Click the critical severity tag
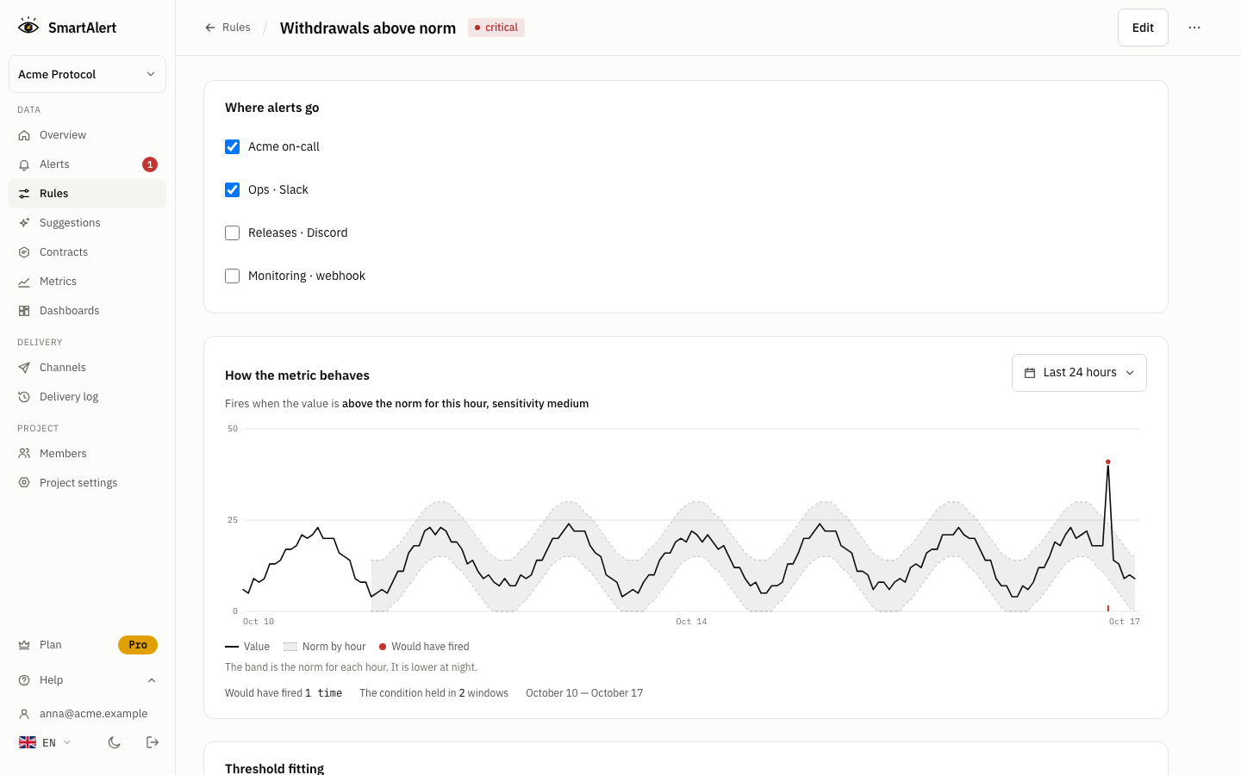This screenshot has height=775, width=1241. [x=496, y=28]
